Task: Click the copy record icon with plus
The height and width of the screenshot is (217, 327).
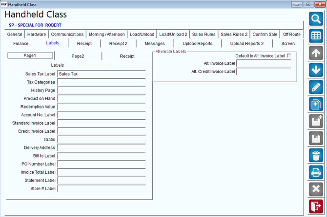Action: point(316,104)
